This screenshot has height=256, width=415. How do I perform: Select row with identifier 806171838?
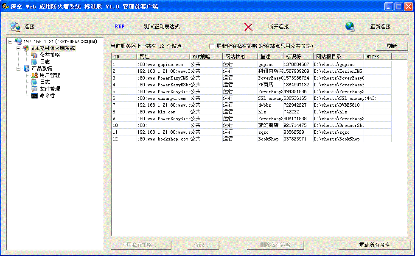click(252, 119)
